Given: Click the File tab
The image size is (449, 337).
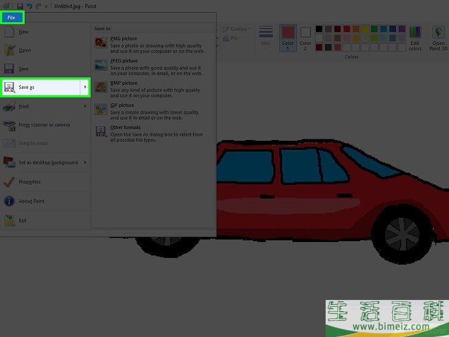Looking at the screenshot, I should point(12,17).
